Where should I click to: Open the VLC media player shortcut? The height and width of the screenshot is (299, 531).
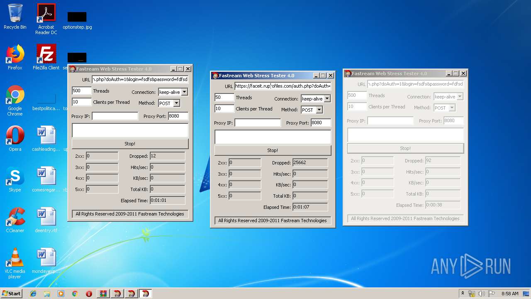coord(15,263)
